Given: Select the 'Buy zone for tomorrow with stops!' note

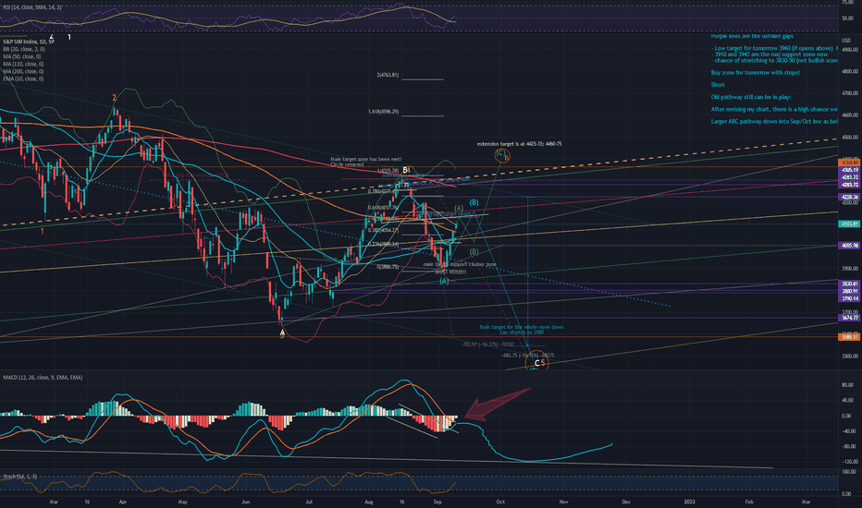Looking at the screenshot, I should (756, 72).
